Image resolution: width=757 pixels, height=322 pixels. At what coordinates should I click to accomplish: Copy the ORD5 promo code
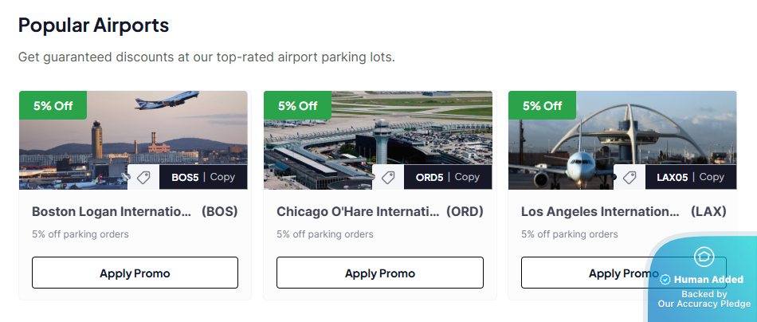467,177
